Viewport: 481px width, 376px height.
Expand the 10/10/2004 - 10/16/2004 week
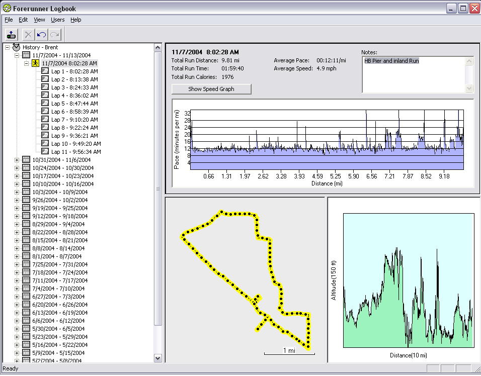pos(17,184)
